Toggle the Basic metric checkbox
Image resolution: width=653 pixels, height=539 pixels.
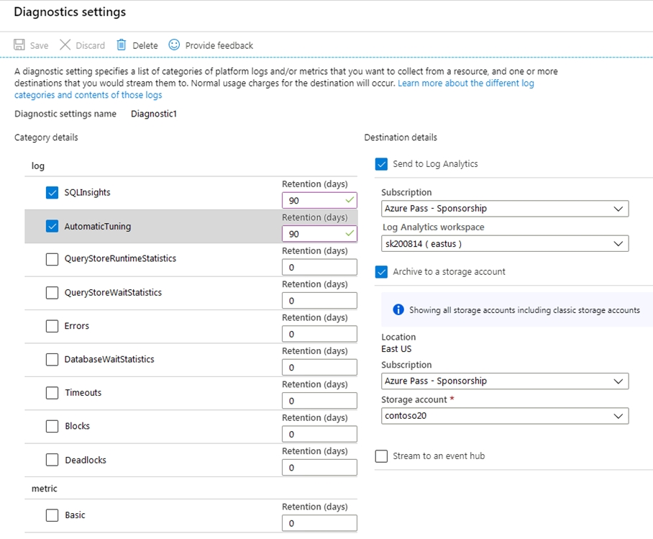point(52,515)
